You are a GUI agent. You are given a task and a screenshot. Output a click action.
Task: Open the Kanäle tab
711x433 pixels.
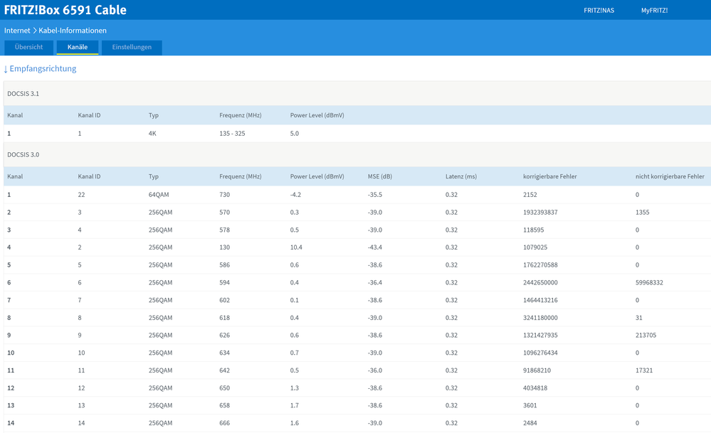coord(78,48)
